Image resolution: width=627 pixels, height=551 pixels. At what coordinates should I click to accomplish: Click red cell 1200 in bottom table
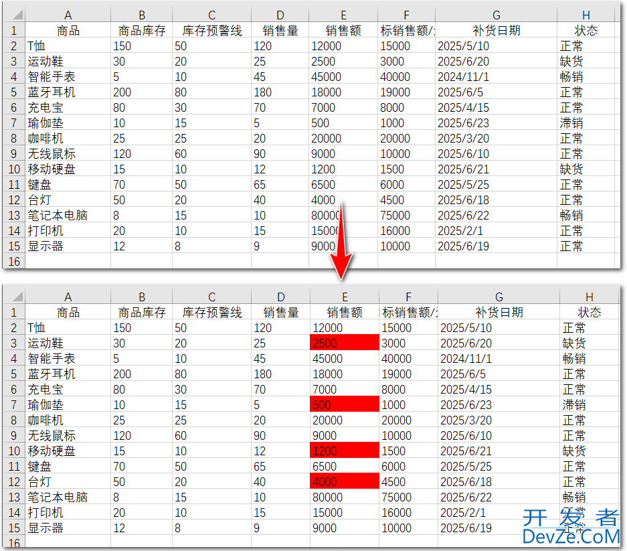tap(344, 451)
